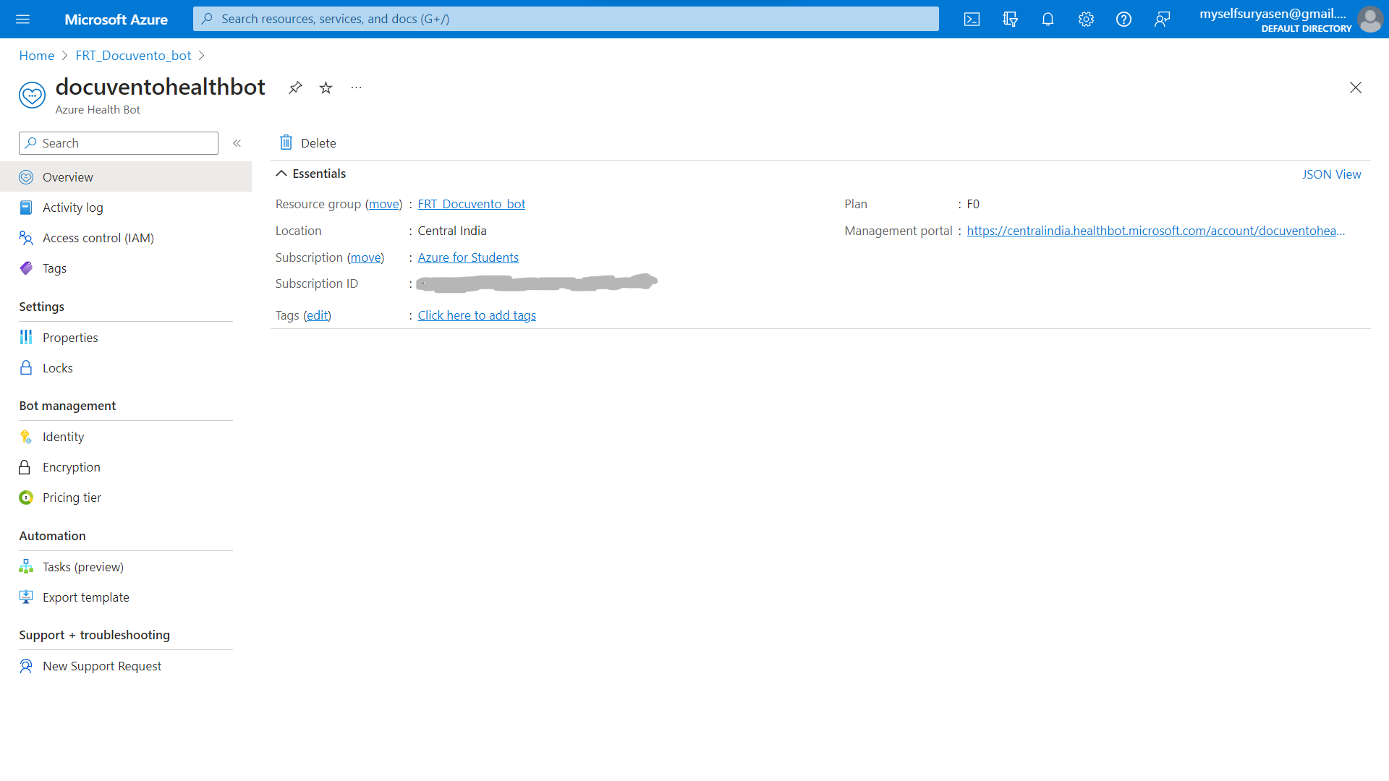
Task: Open the hamburger portal menu
Action: coord(23,20)
